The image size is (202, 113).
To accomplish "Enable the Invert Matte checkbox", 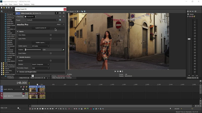I will pos(51,53).
